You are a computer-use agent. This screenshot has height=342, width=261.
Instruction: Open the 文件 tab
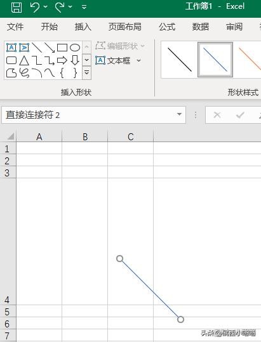[x=15, y=27]
